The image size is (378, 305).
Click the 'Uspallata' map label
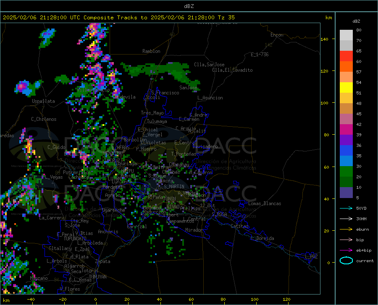[43, 101]
